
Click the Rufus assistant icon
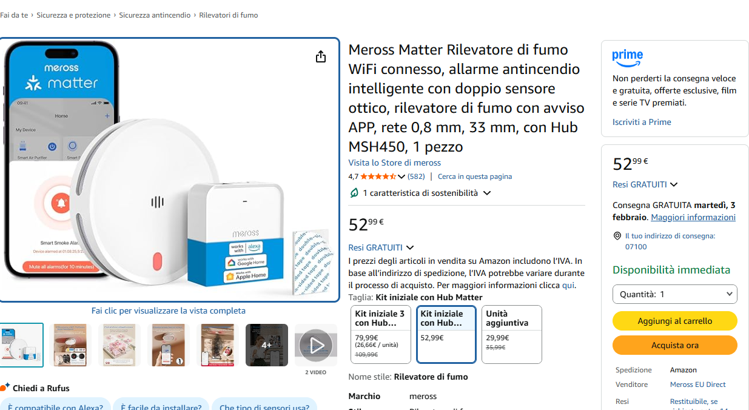click(5, 387)
